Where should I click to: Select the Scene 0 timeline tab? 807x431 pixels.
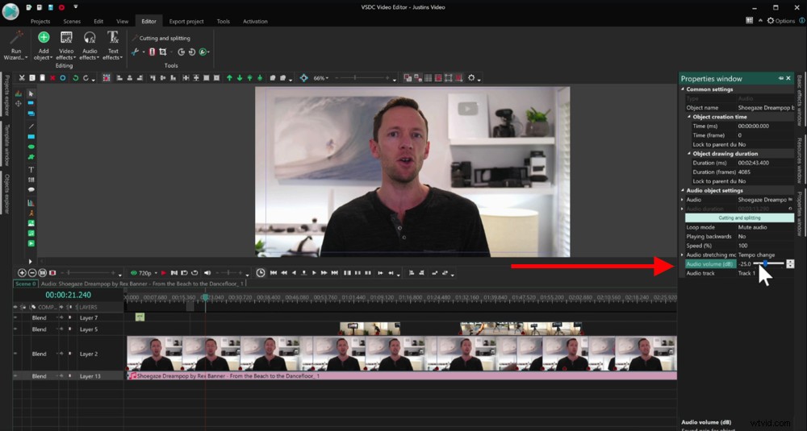pyautogui.click(x=25, y=284)
